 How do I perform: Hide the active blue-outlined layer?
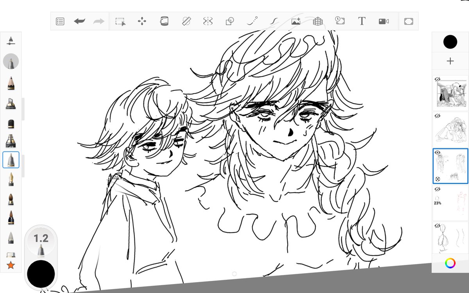pyautogui.click(x=438, y=152)
